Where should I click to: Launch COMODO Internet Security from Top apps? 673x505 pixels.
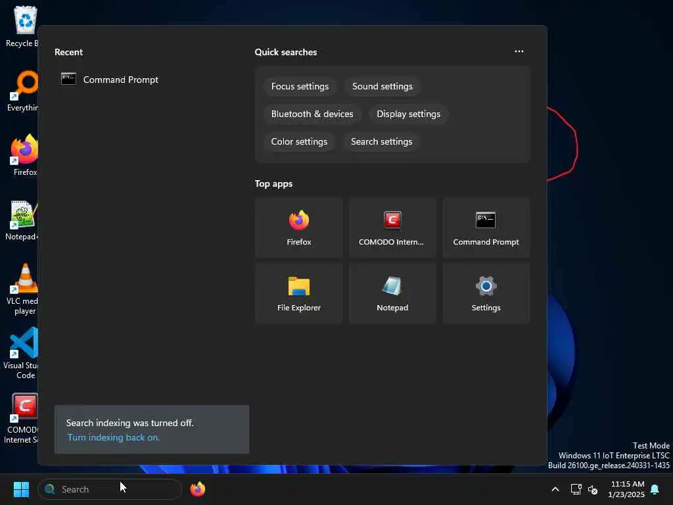click(x=392, y=228)
